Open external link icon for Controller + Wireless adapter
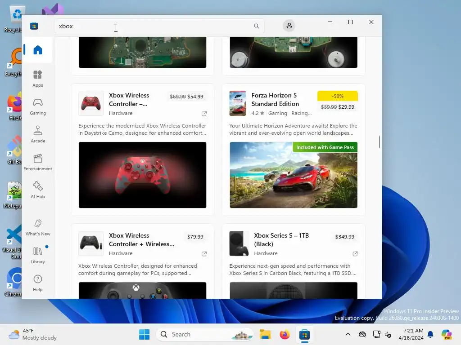The width and height of the screenshot is (461, 345). click(204, 254)
